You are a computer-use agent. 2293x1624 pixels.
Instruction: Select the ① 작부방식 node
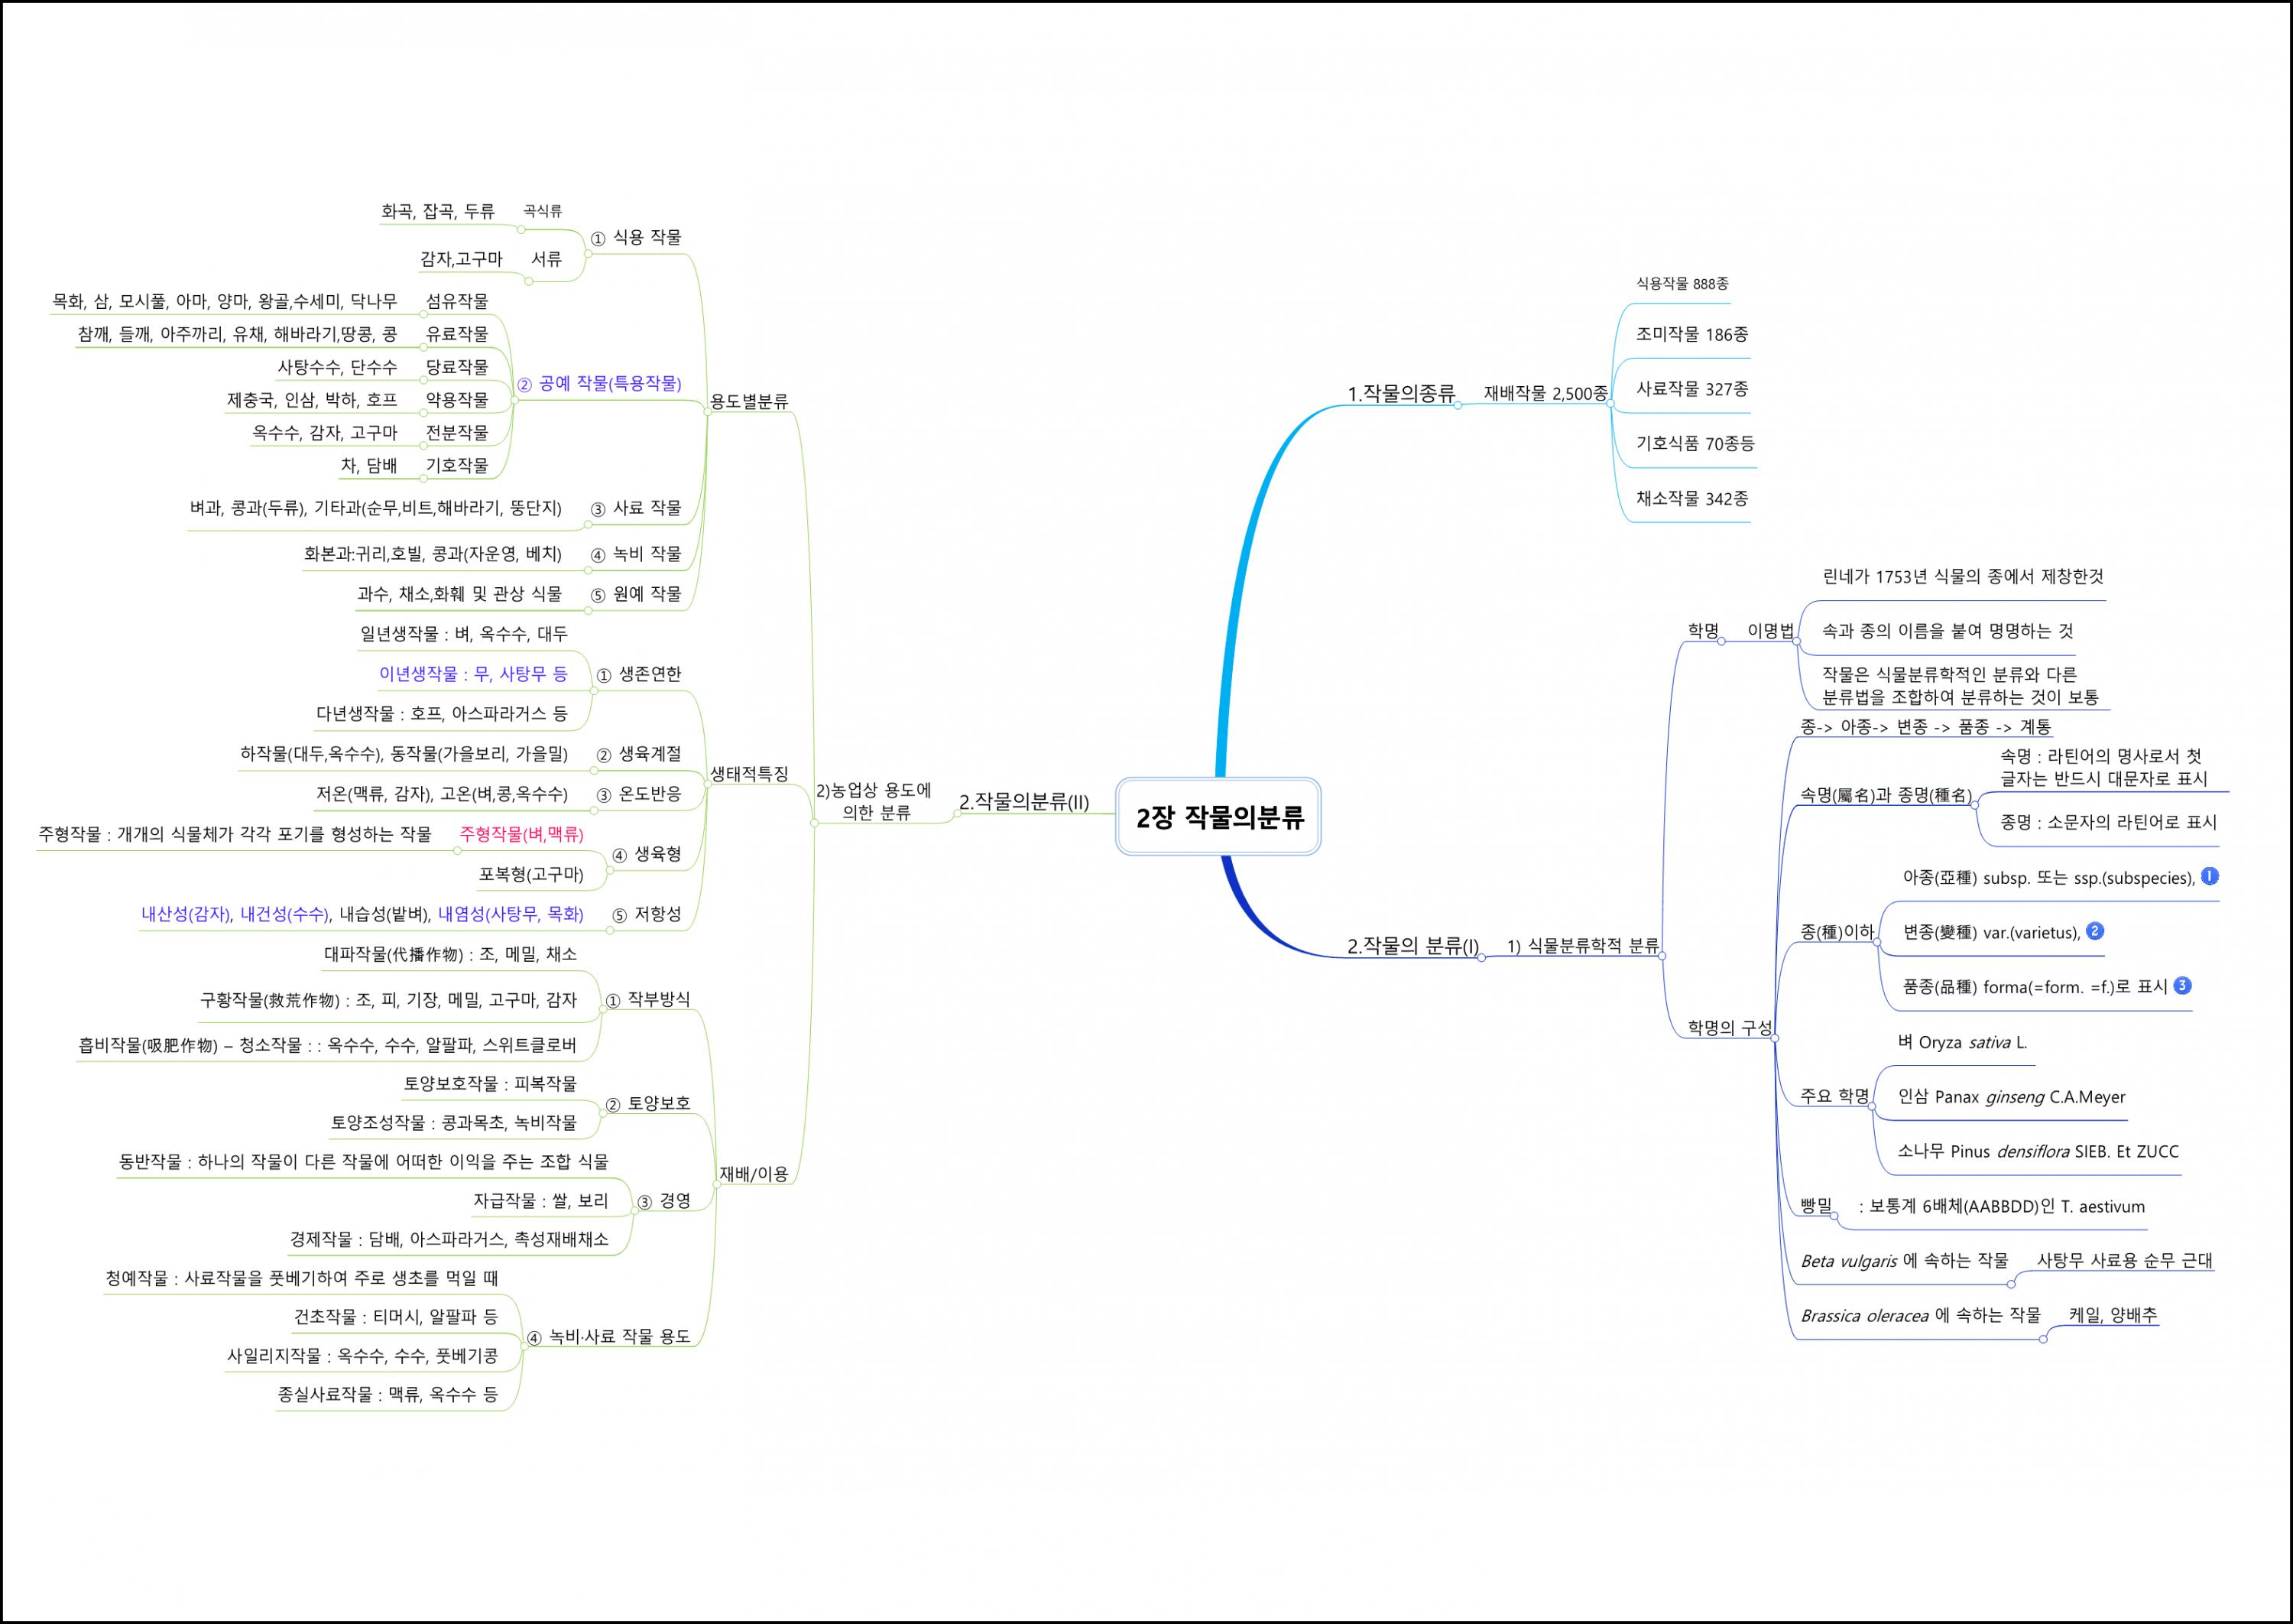[647, 999]
